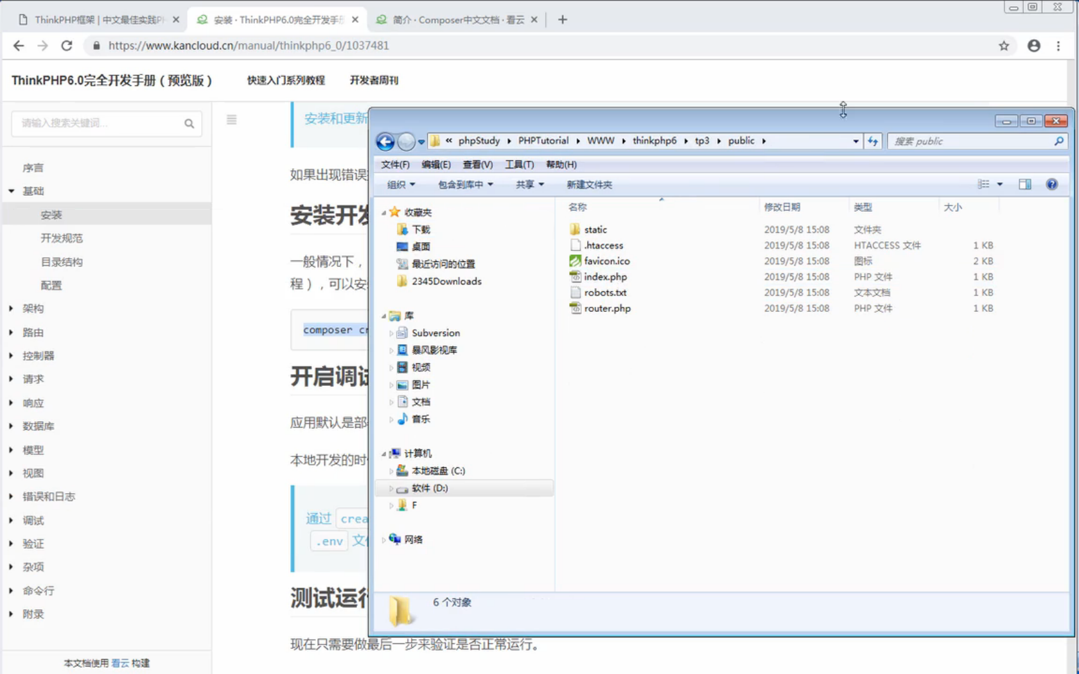
Task: Click the browser forward arrow
Action: [x=42, y=46]
